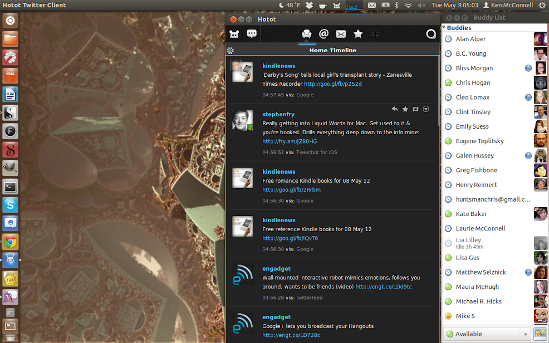Open the Hotot tray indicator in panel
Image resolution: width=549 pixels, height=343 pixels.
(336, 5)
